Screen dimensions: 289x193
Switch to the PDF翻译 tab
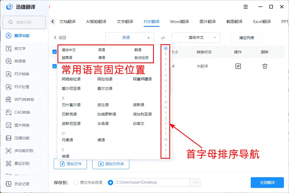152,22
